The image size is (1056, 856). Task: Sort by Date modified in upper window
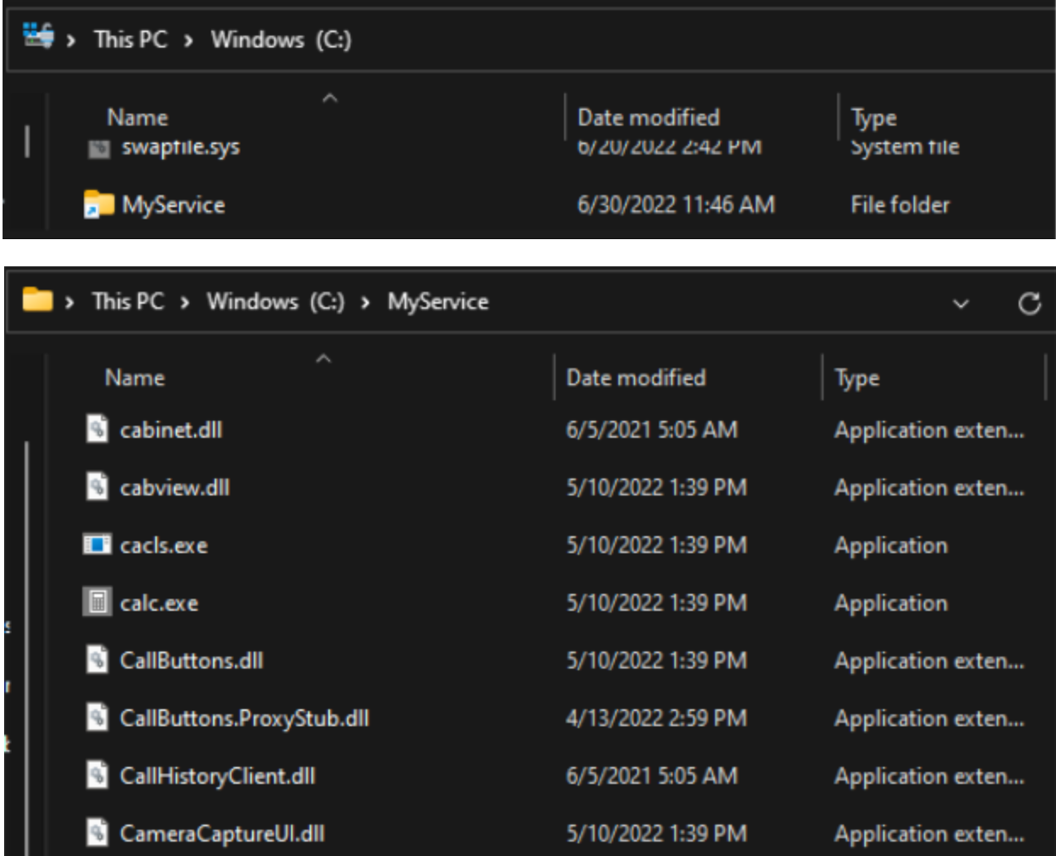pyautogui.click(x=648, y=117)
